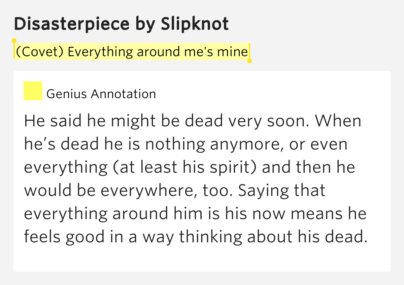Click the "Disasterpiece" word in the title

pyautogui.click(x=71, y=24)
